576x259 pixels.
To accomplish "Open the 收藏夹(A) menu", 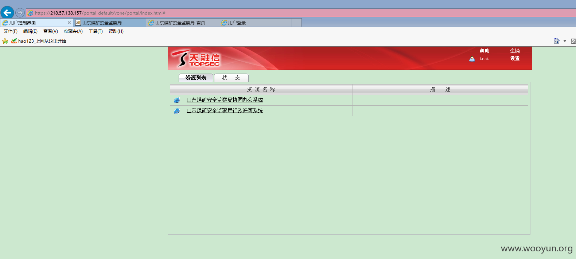I will pos(73,31).
